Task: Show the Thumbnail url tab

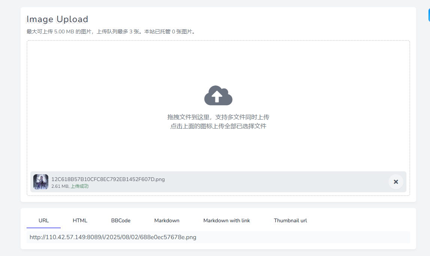Action: (290, 221)
